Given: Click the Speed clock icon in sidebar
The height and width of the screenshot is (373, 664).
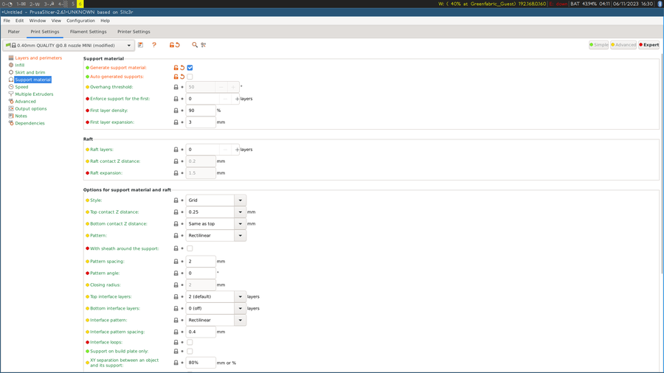Looking at the screenshot, I should [11, 87].
